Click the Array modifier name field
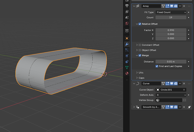This screenshot has width=194, height=132. point(151,6)
